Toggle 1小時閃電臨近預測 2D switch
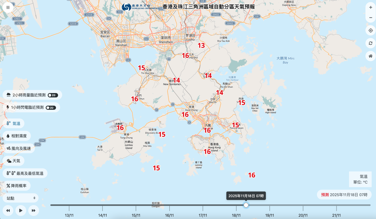The width and height of the screenshot is (376, 219). click(x=51, y=108)
